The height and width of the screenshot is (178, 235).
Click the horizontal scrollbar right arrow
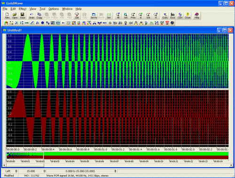click(231, 165)
